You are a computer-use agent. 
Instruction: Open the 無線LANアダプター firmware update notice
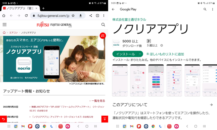(67, 109)
